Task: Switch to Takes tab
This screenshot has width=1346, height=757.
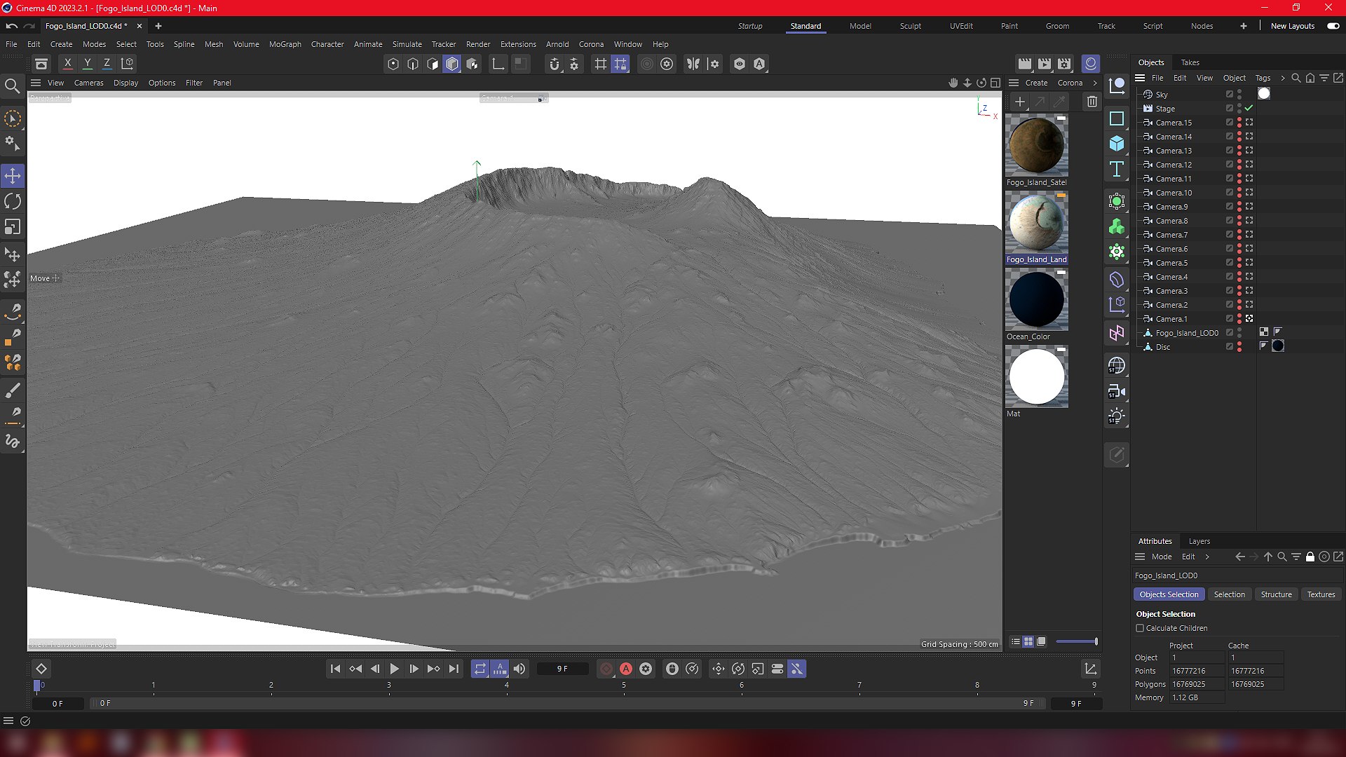Action: coord(1190,62)
